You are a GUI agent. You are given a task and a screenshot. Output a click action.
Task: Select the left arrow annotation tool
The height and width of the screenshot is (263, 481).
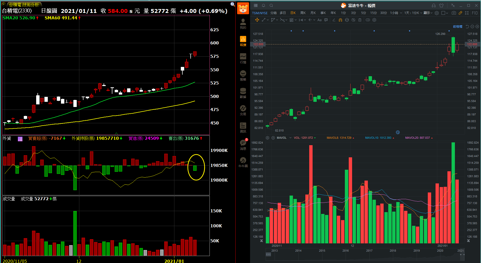(310, 20)
